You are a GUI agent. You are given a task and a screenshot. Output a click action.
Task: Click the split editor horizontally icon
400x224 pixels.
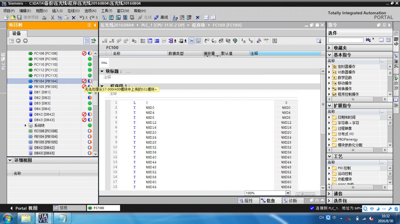coord(206,17)
